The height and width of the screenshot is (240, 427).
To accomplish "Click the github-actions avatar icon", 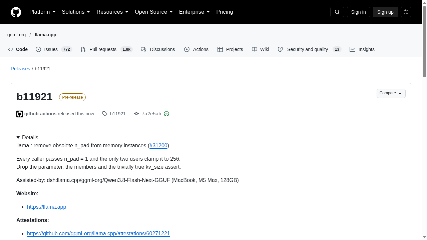I will [20, 114].
